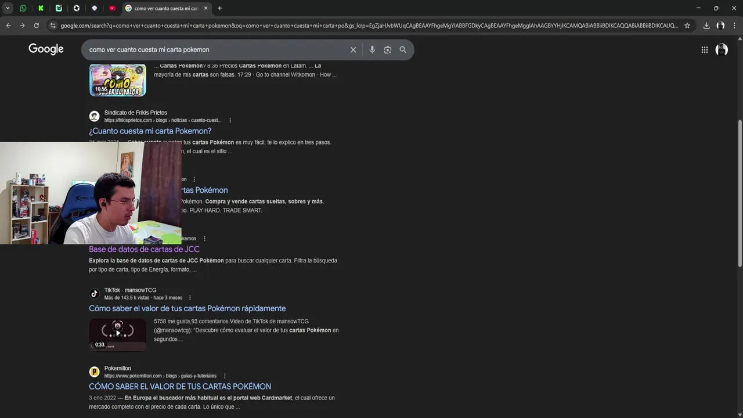This screenshot has width=743, height=418.
Task: Open 'Base de datos de cartas de JCC'
Action: click(144, 250)
